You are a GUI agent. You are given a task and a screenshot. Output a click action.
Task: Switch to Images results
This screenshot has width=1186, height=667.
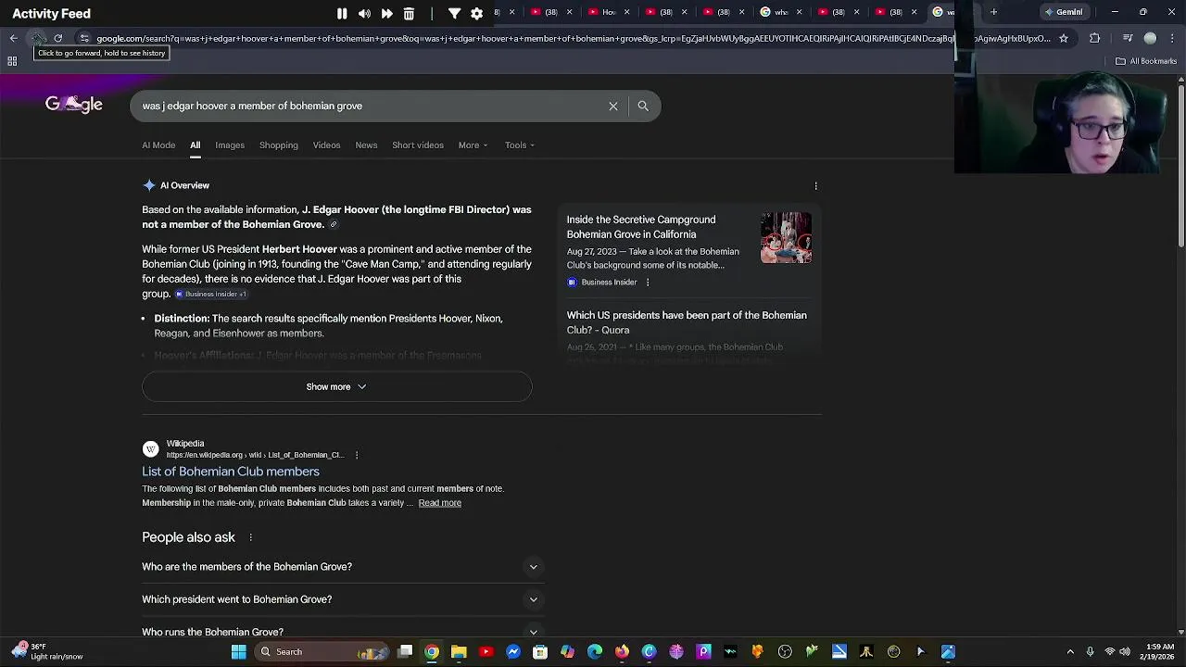[230, 145]
